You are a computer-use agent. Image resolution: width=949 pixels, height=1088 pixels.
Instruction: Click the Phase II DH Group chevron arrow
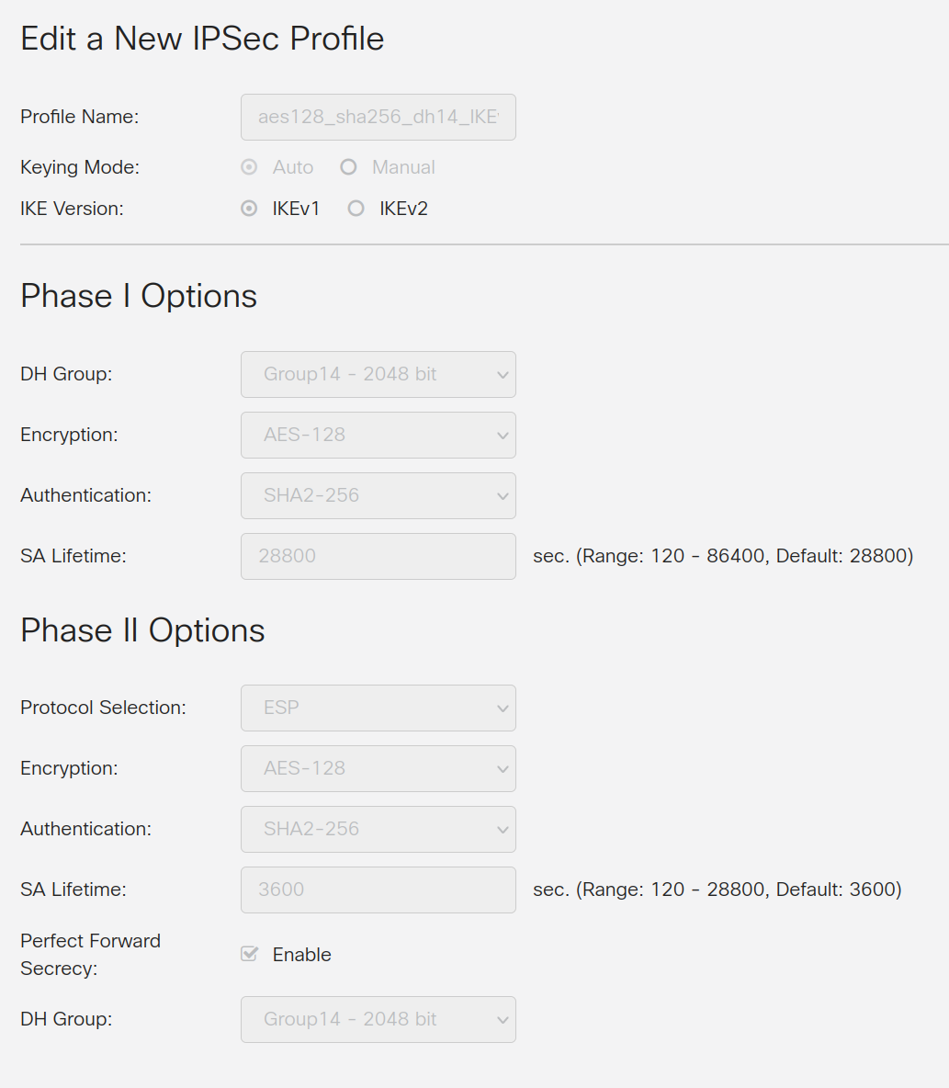[503, 1020]
